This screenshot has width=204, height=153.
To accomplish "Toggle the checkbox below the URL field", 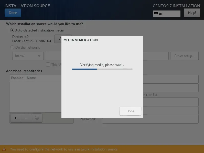I will pos(48,64).
